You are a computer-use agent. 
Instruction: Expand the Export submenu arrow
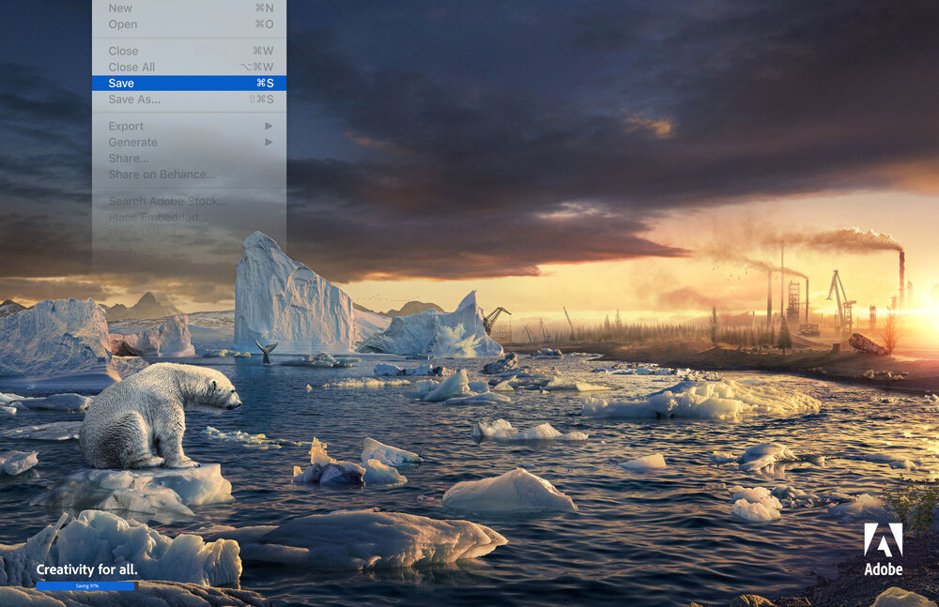coord(269,126)
